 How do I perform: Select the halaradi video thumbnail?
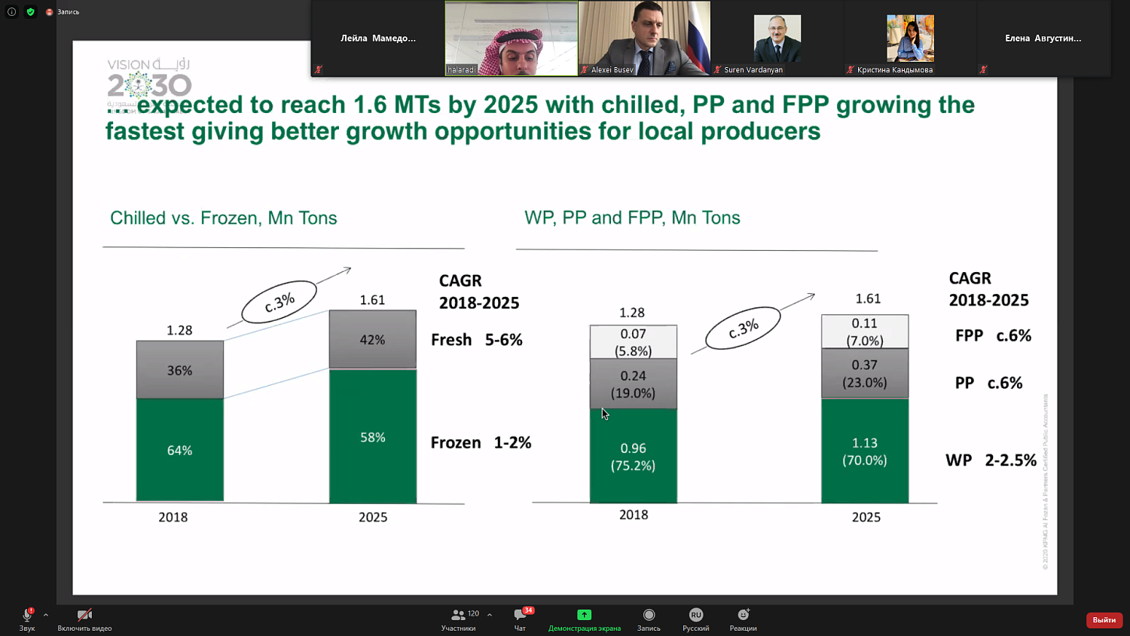point(512,38)
